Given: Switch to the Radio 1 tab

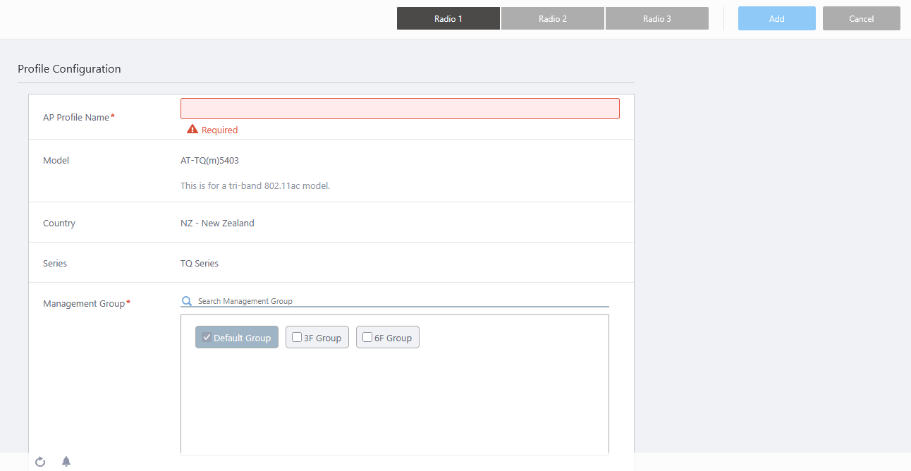Looking at the screenshot, I should tap(448, 18).
